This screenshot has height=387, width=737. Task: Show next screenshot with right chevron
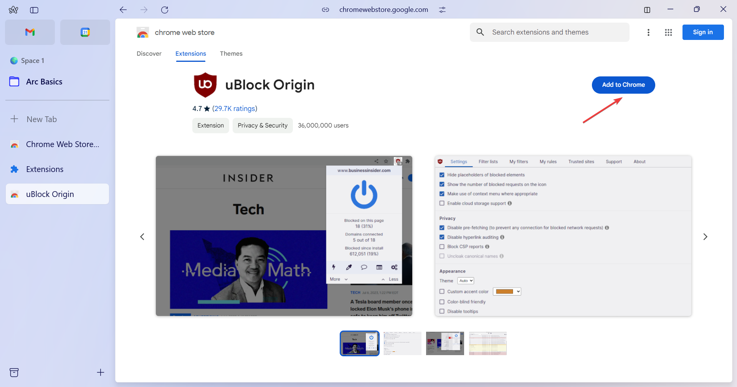[x=705, y=237]
